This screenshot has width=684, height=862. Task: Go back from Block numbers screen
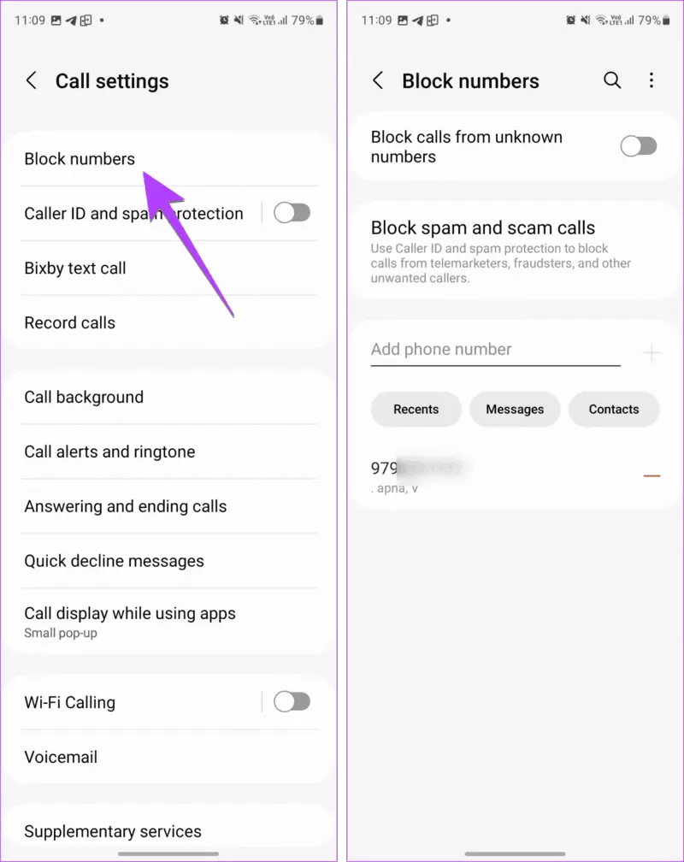(378, 80)
